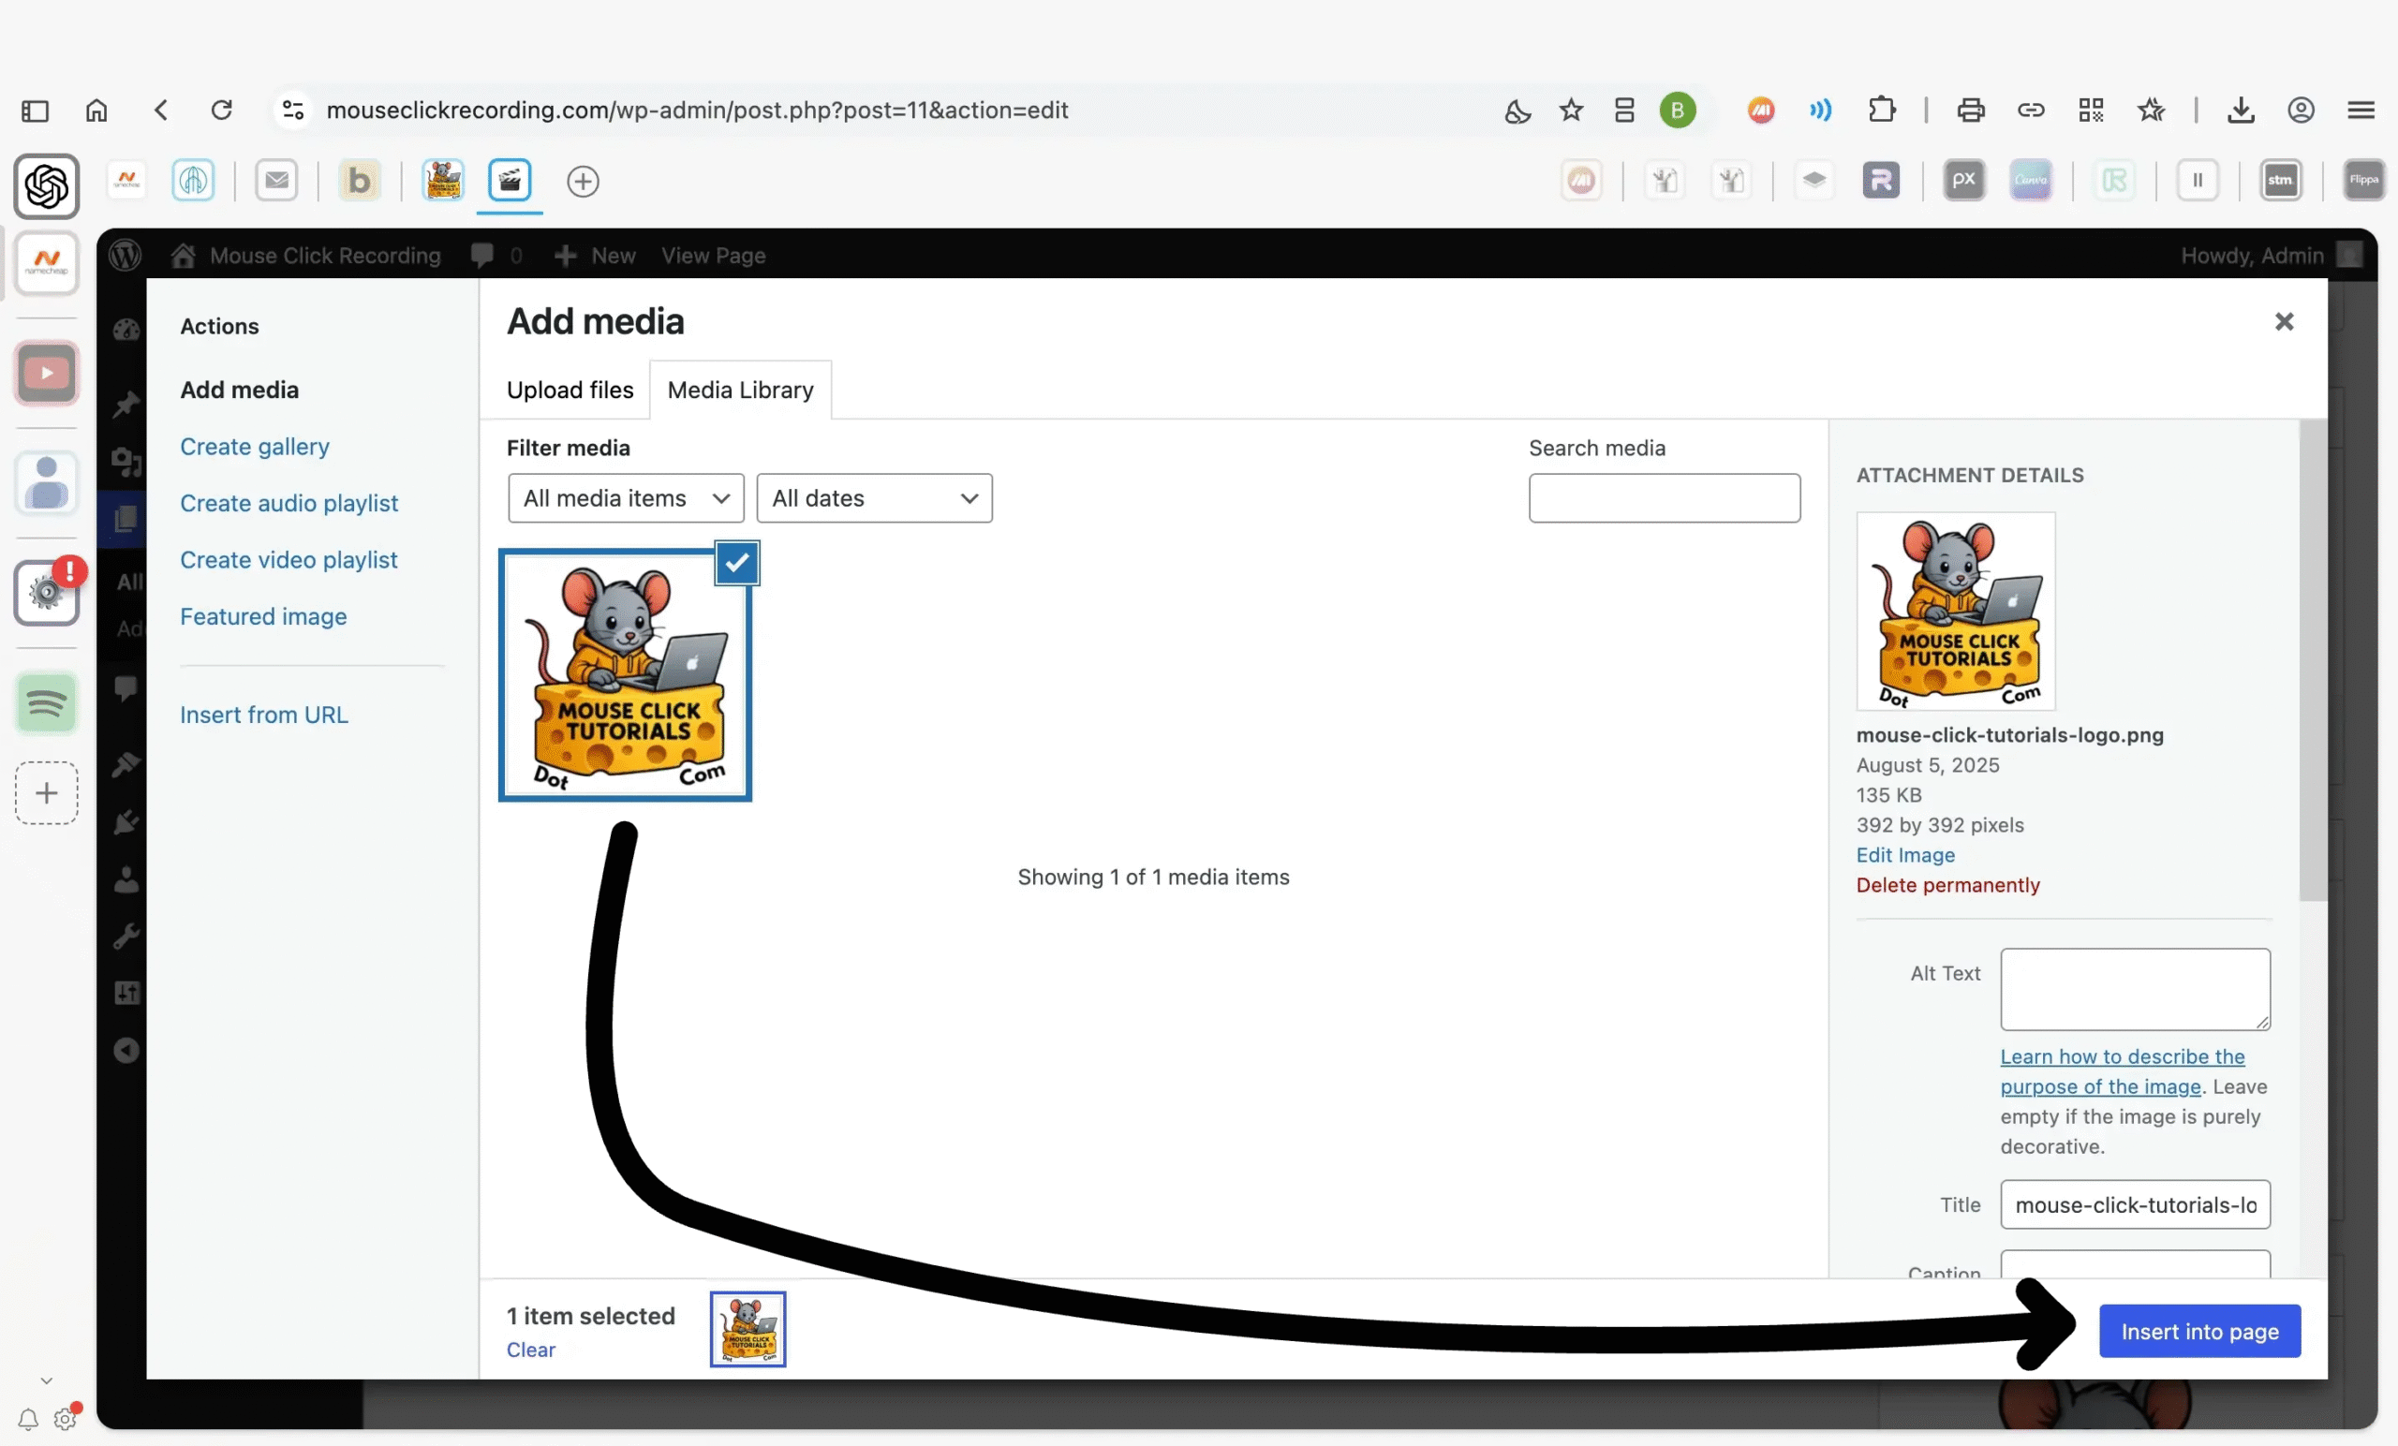
Task: Click the new tab plus icon
Action: [x=582, y=181]
